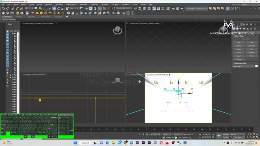Open Render Setup teapot icon
The height and width of the screenshot is (146, 260).
[x=173, y=9]
